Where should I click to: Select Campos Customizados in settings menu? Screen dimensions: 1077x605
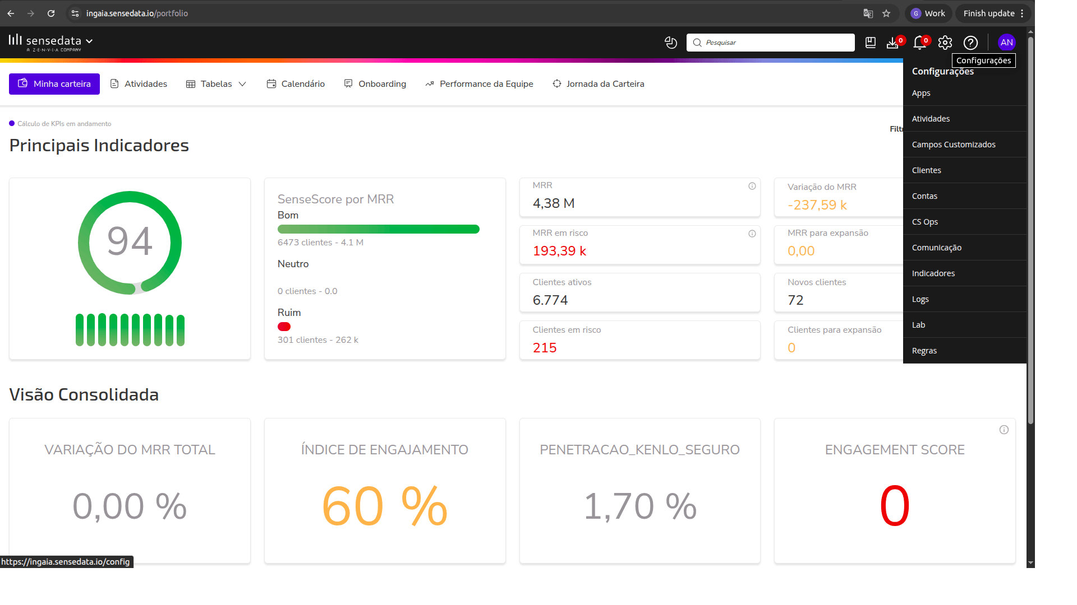click(954, 145)
